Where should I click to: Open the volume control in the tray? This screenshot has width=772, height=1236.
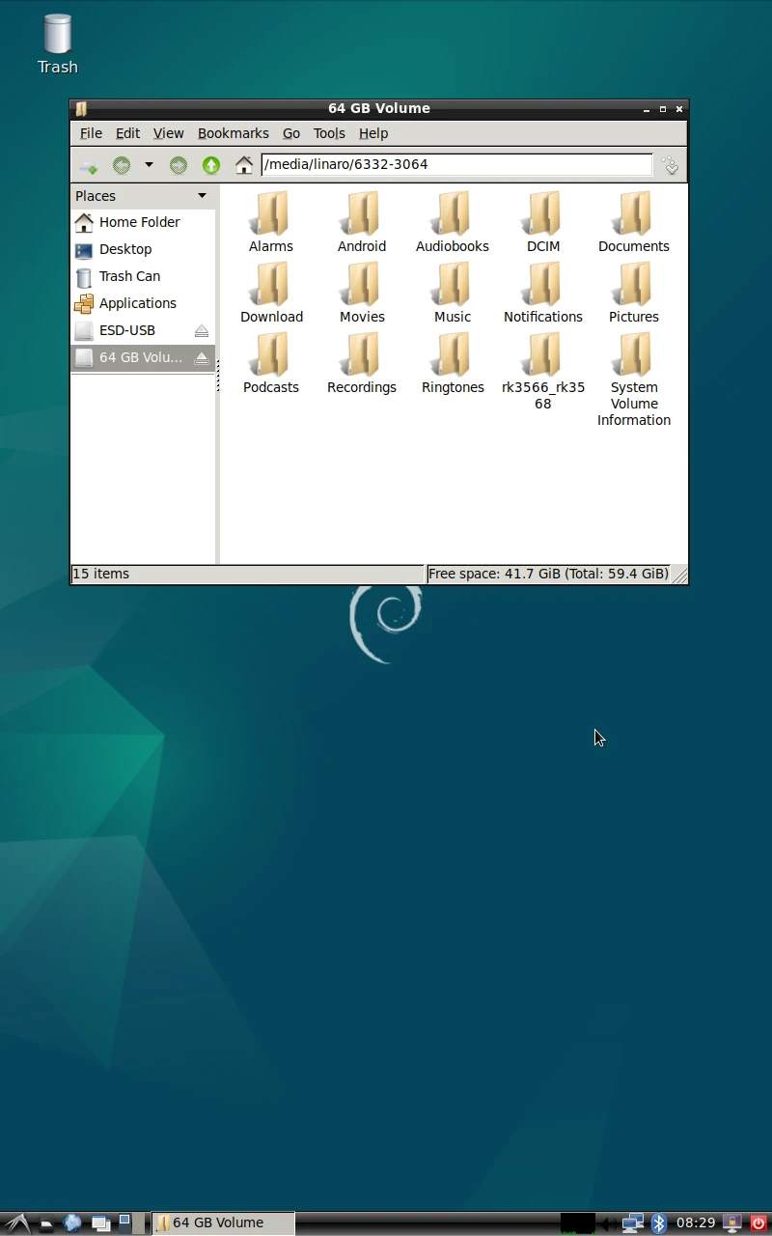tap(609, 1223)
